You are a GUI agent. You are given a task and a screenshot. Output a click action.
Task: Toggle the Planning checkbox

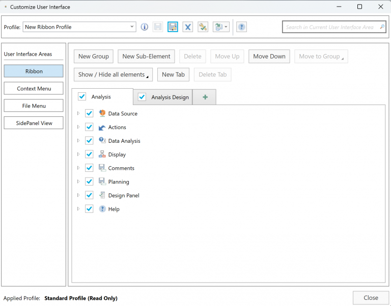point(89,182)
